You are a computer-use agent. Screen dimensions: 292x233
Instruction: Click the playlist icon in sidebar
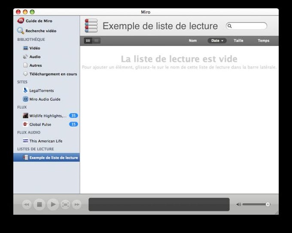pos(25,157)
